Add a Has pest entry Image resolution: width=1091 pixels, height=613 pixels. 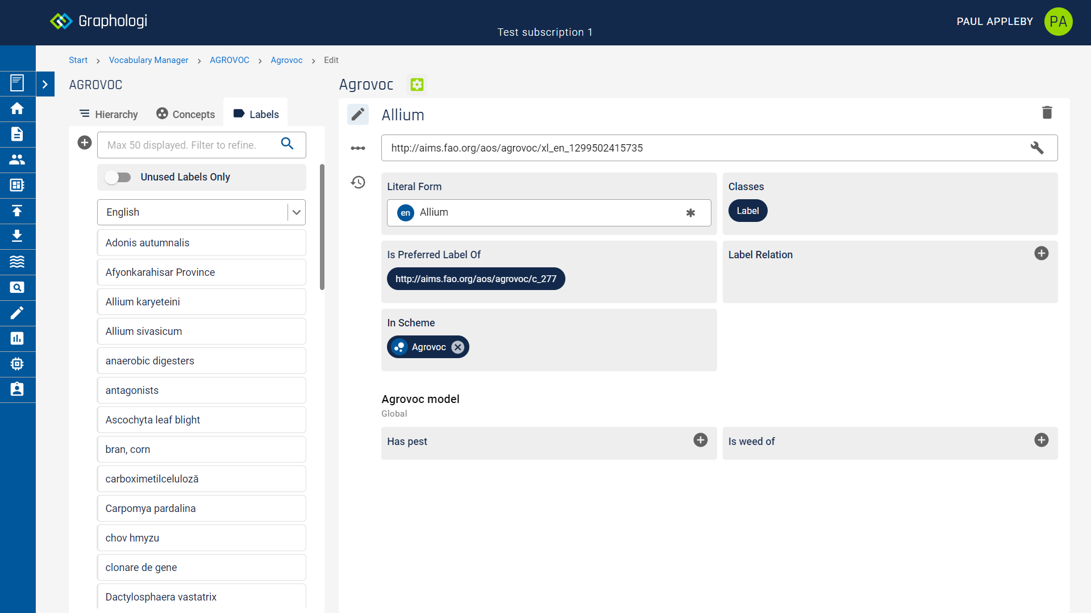point(701,440)
